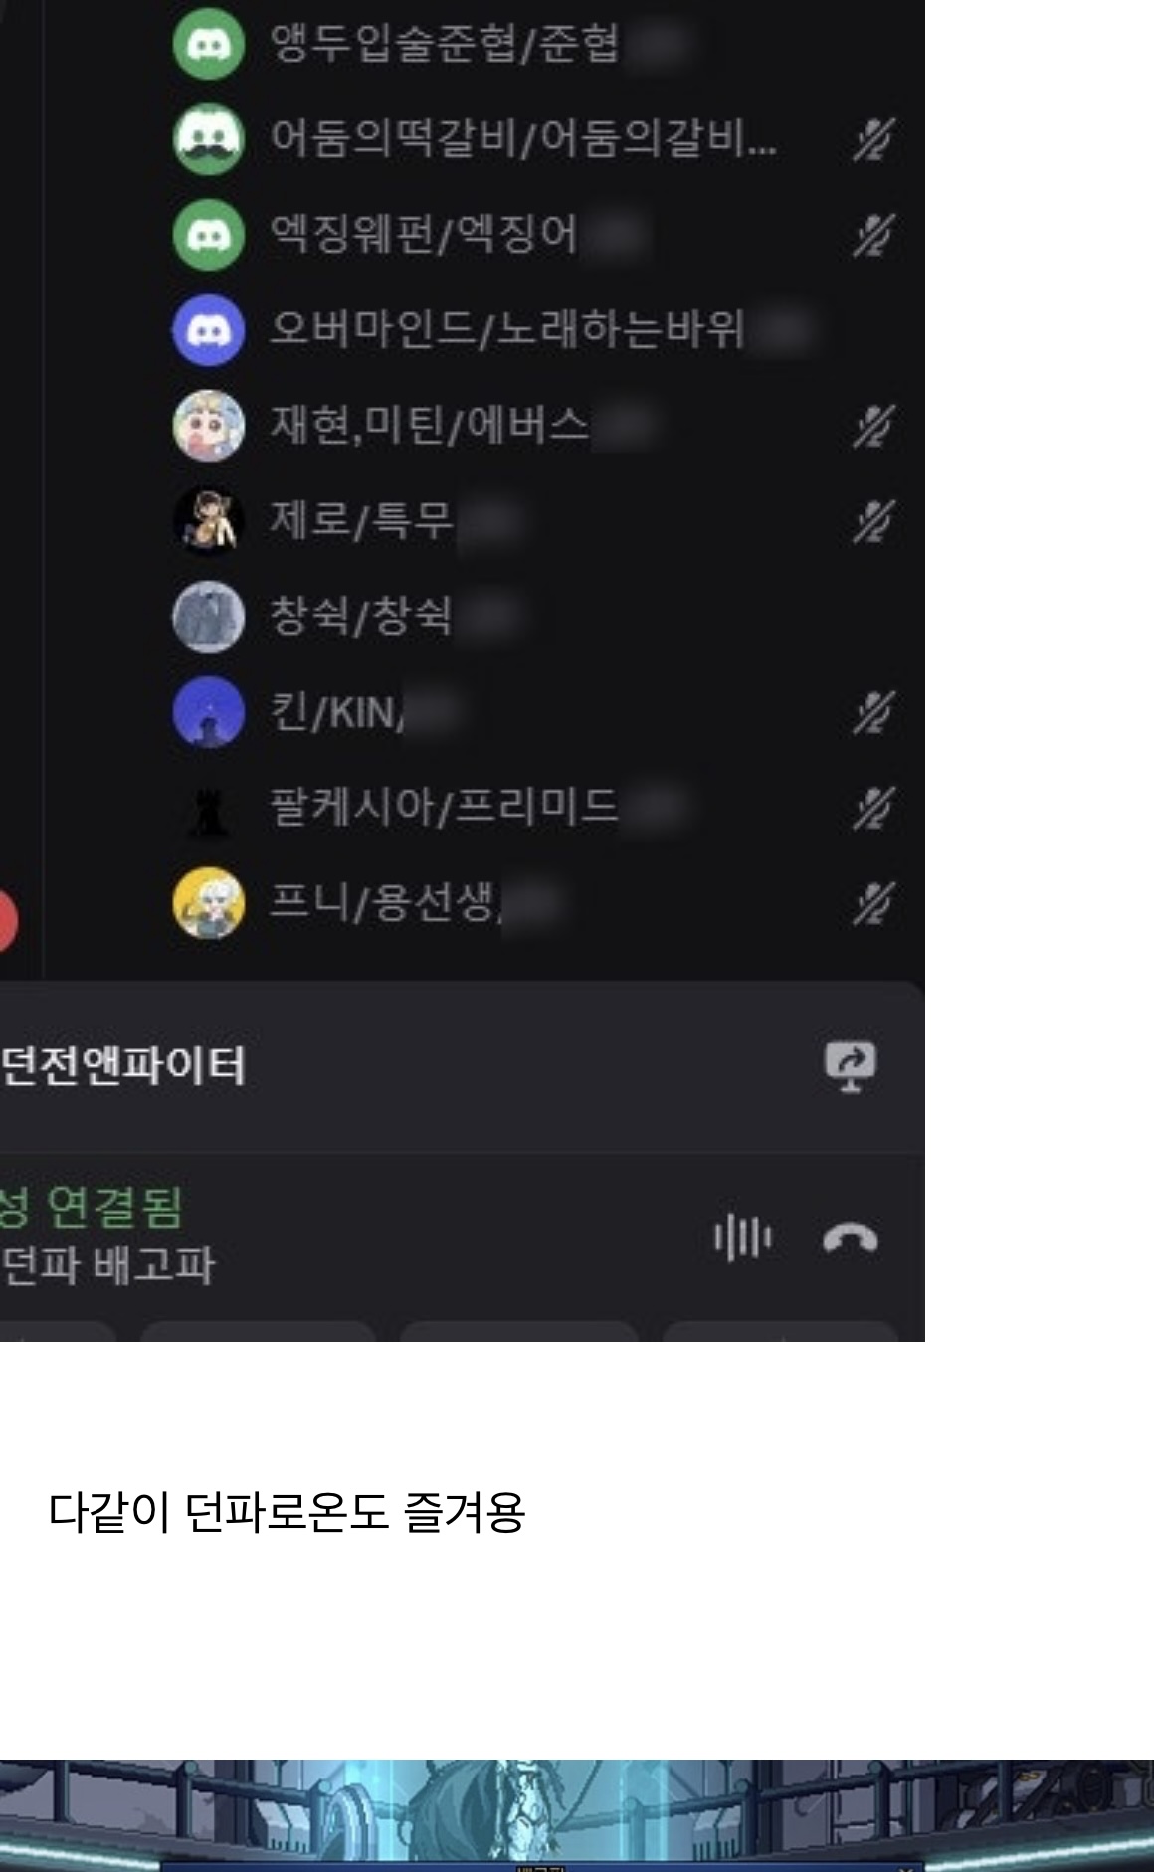The height and width of the screenshot is (1872, 1154).
Task: Select voice user 제로/특무 by name
Action: click(x=361, y=520)
